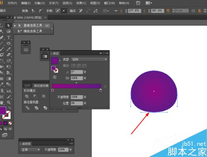Select the Type (T) tool
Image resolution: width=207 pixels, height=157 pixels.
click(9, 37)
